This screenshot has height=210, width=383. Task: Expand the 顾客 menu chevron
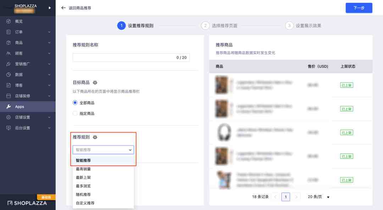49,53
